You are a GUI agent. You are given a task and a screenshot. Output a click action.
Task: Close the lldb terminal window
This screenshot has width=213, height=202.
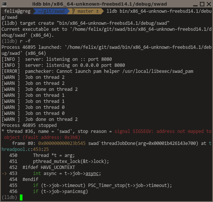(x=209, y=4)
